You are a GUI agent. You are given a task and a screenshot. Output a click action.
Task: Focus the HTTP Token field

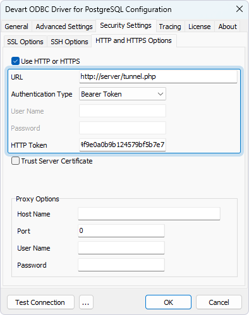pyautogui.click(x=123, y=145)
